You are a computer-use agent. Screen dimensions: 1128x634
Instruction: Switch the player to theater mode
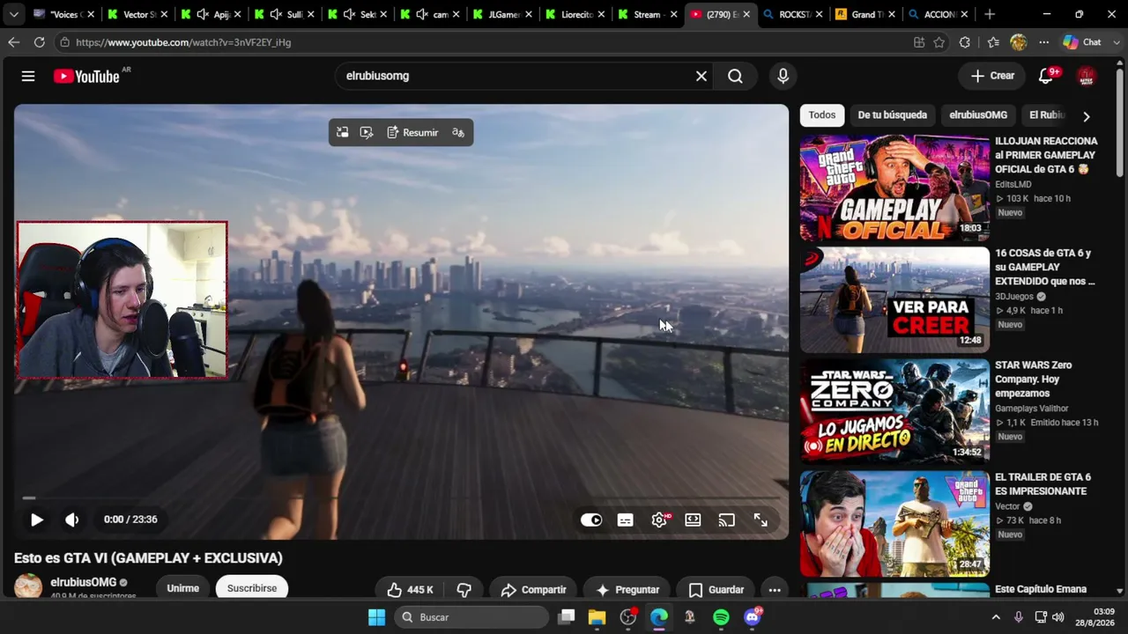click(693, 520)
